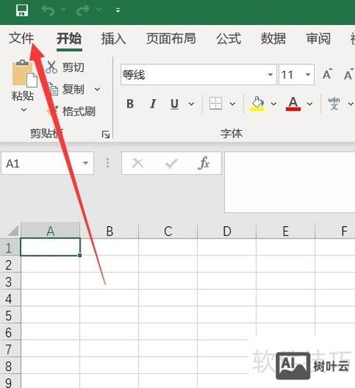
Task: Switch to the 开始 ribbon tab
Action: 69,39
